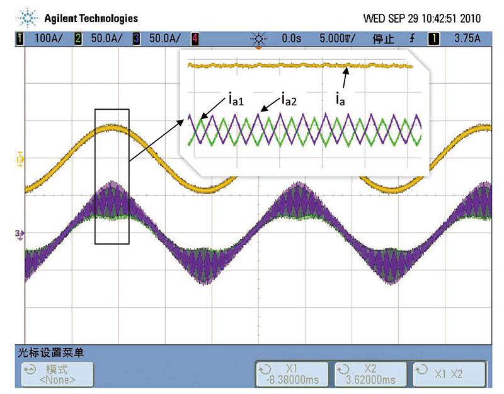Select the X1 cursor softkey
Screen dimensions: 504x394
[x=291, y=374]
